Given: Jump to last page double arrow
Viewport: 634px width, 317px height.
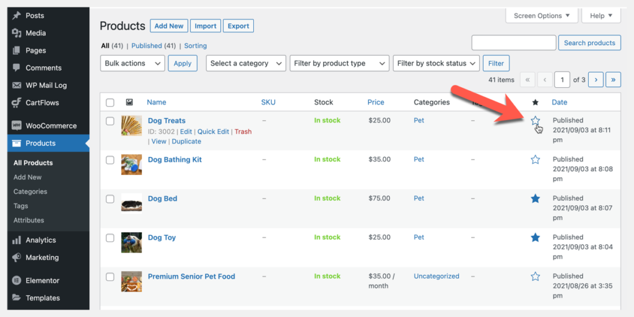Looking at the screenshot, I should point(614,80).
